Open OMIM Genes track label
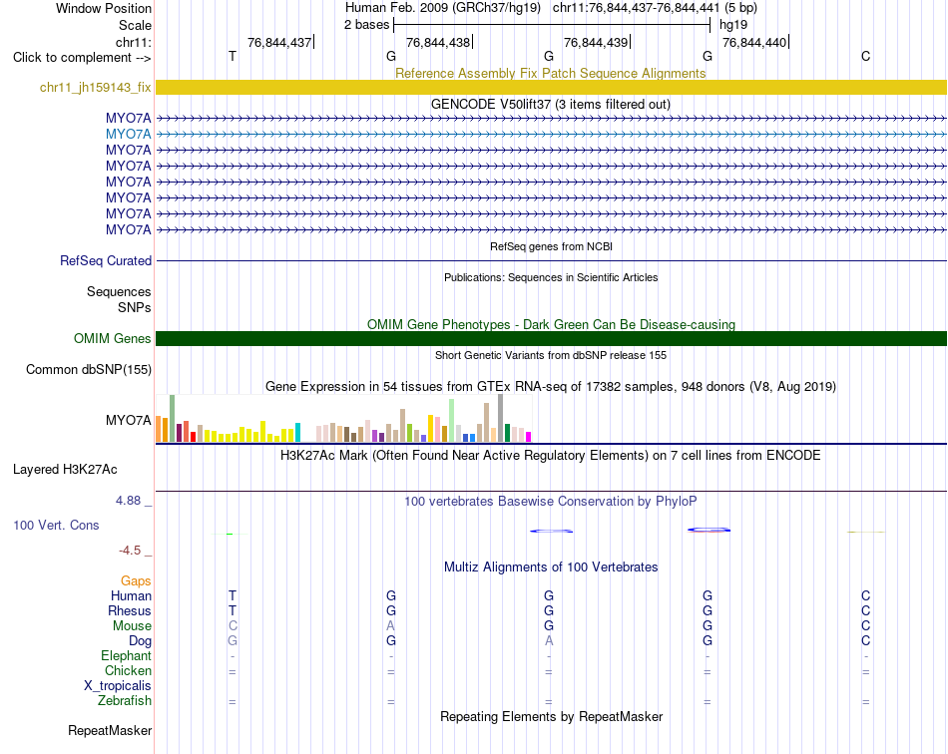948x754 pixels. (x=113, y=338)
